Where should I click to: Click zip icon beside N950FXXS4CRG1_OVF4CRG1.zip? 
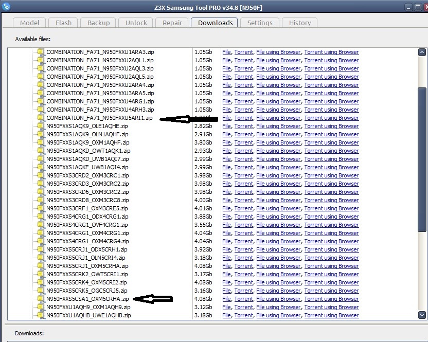pos(41,224)
